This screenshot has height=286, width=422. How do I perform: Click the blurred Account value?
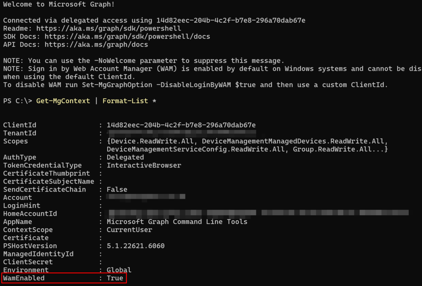tap(145, 197)
